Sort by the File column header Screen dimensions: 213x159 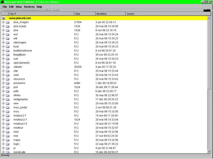pos(41,14)
